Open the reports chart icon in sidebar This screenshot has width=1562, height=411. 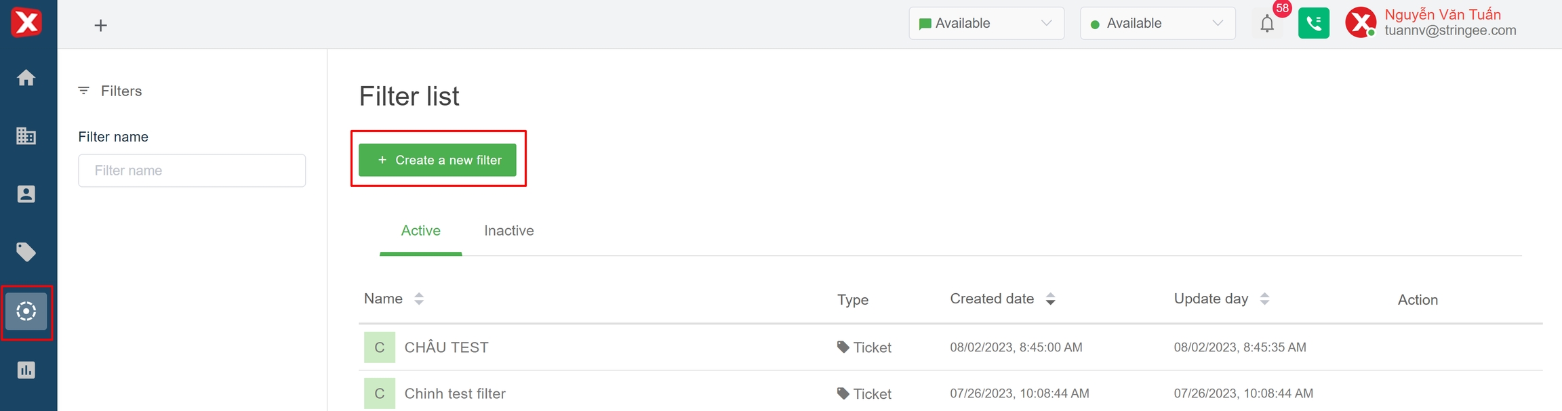tap(26, 370)
